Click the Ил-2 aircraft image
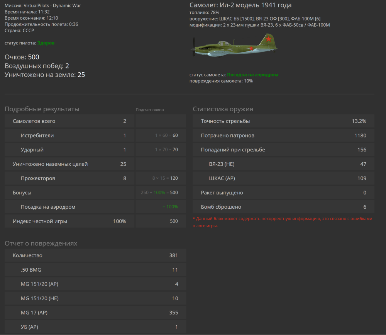The width and height of the screenshot is (386, 335). (x=234, y=46)
